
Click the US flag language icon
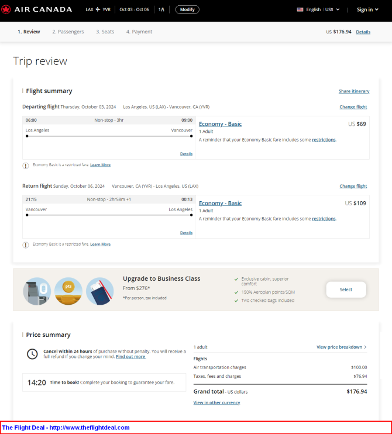(300, 9)
